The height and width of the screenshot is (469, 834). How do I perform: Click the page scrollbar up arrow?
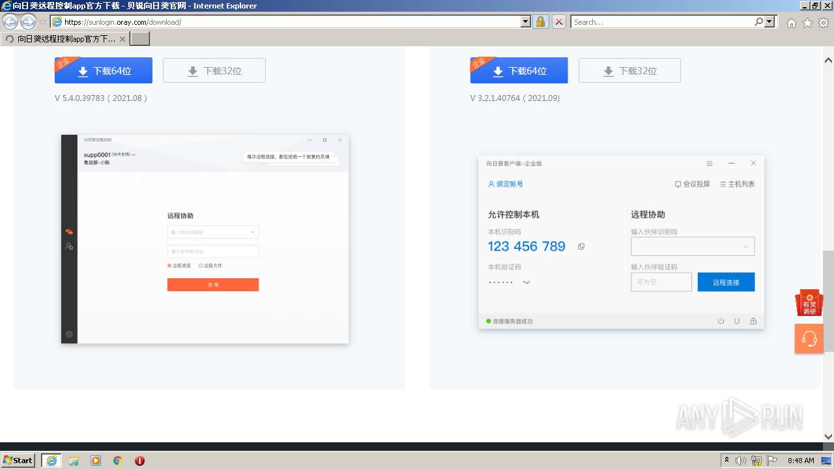828,61
